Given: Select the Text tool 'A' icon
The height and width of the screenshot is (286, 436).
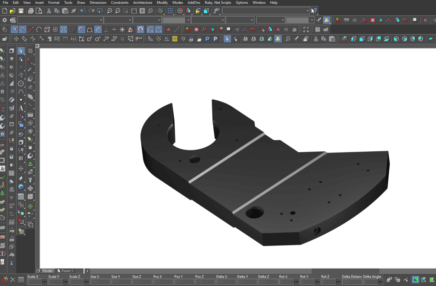Looking at the screenshot, I should pyautogui.click(x=21, y=108).
